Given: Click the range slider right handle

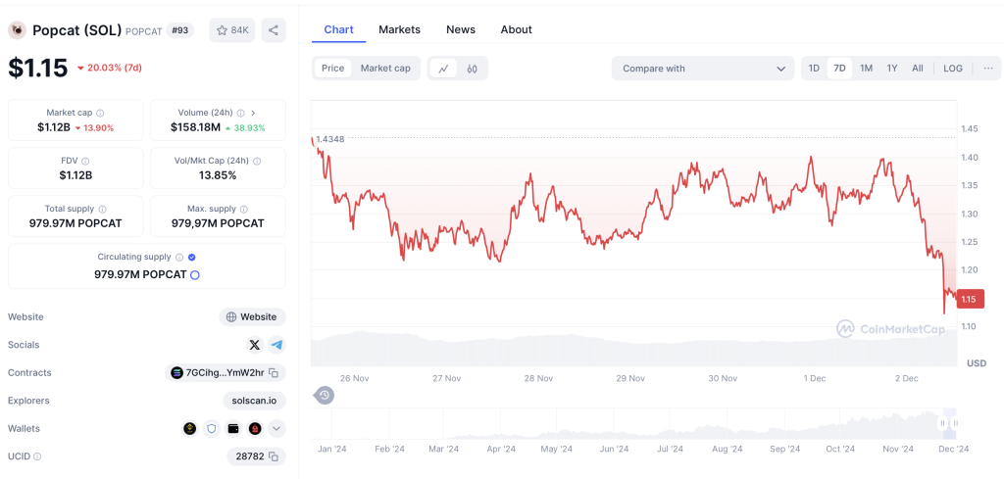Looking at the screenshot, I should click(x=955, y=423).
